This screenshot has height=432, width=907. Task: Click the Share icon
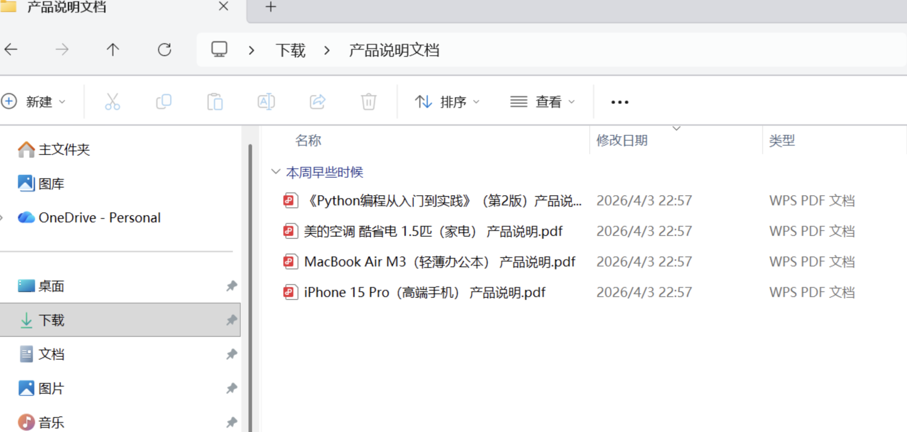[318, 102]
